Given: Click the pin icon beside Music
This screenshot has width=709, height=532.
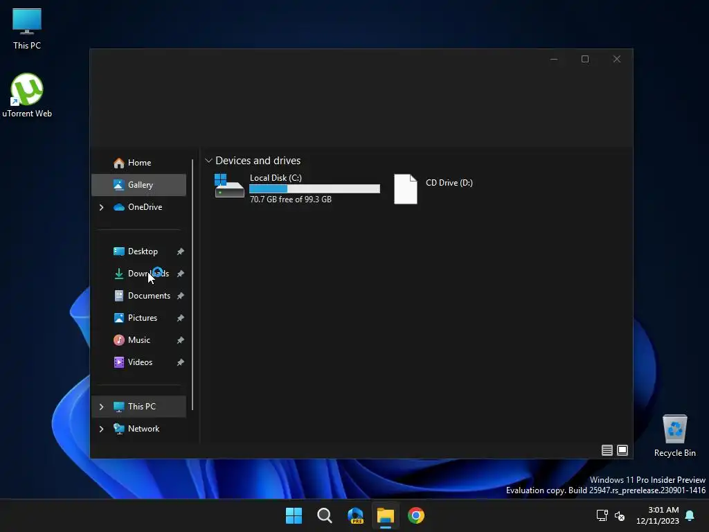Looking at the screenshot, I should coord(181,339).
